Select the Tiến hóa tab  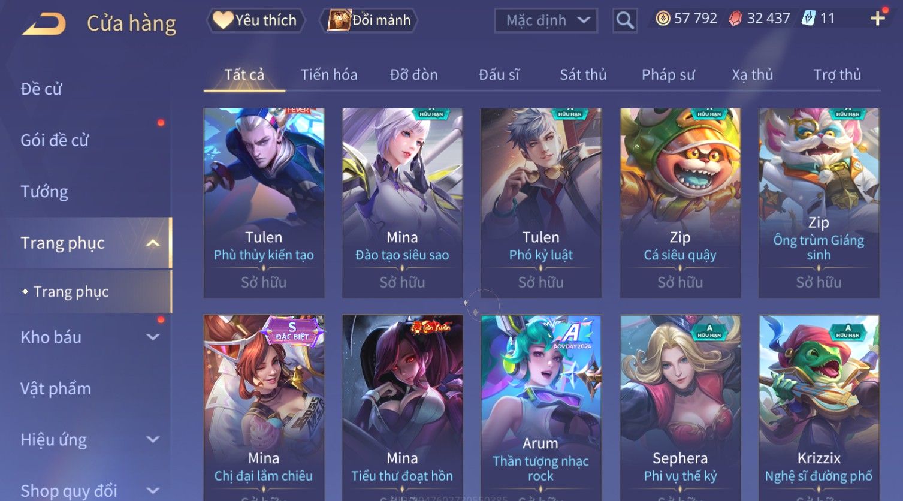click(329, 75)
